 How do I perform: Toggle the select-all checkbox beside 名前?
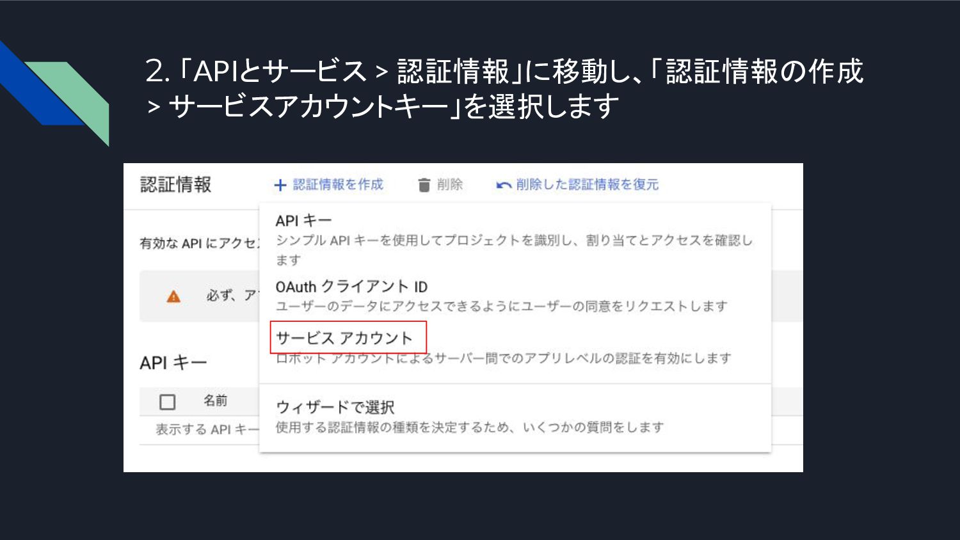click(168, 402)
